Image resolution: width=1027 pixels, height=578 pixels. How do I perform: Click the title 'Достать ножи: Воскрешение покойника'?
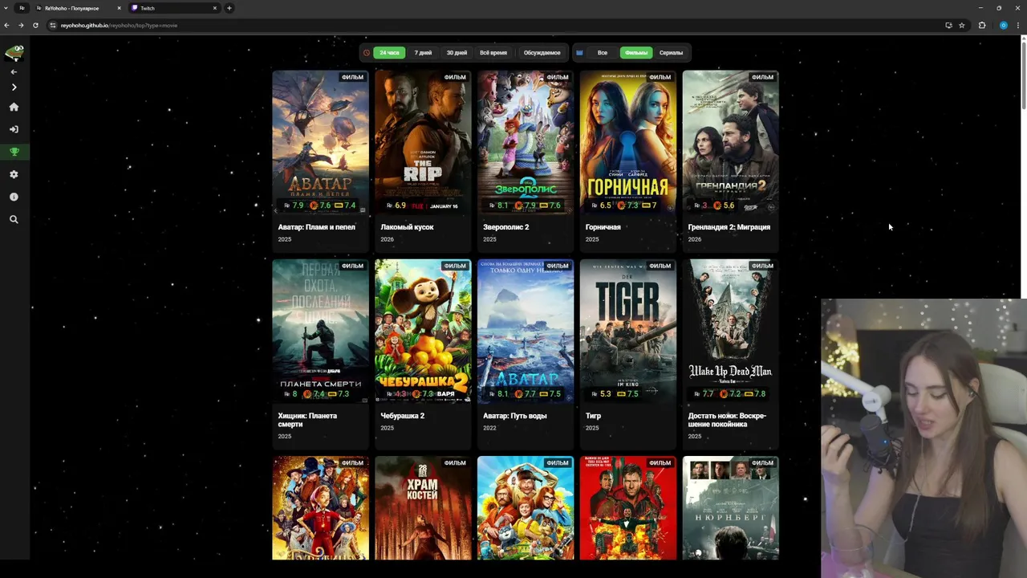click(727, 420)
